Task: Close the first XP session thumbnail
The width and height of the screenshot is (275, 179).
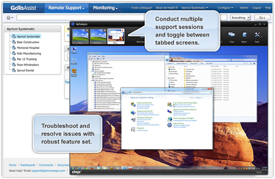Action: [x=87, y=31]
